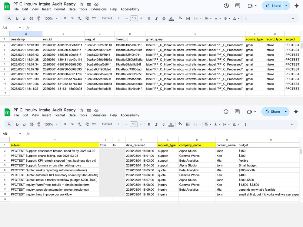The height and width of the screenshot is (227, 303).
Task: Click font size field in top toolbar
Action: (x=134, y=18)
